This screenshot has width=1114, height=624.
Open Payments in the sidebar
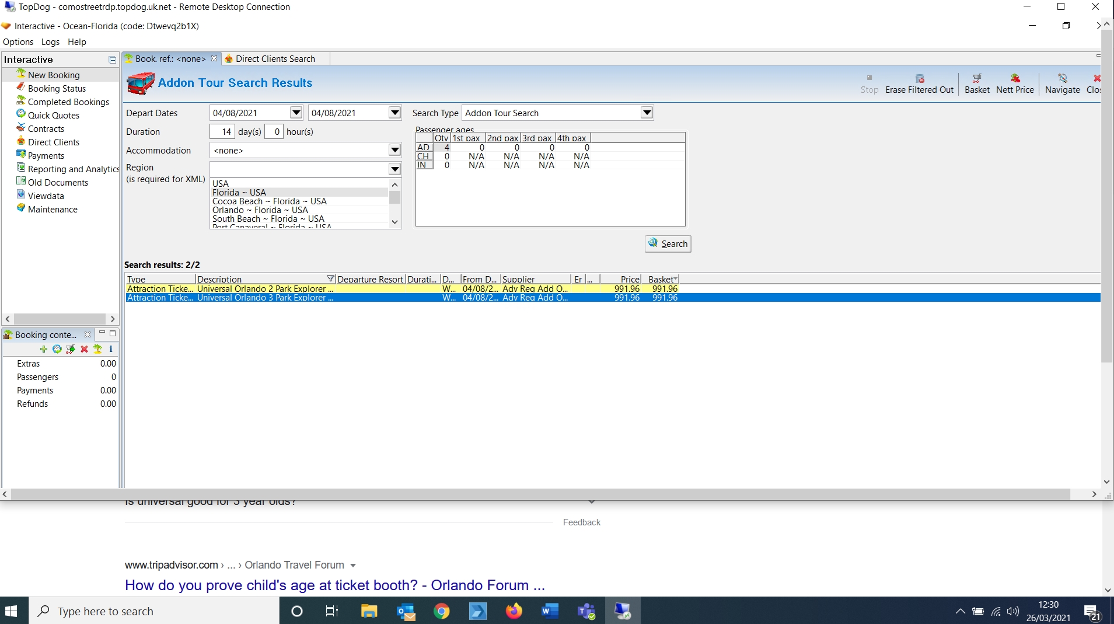(46, 155)
